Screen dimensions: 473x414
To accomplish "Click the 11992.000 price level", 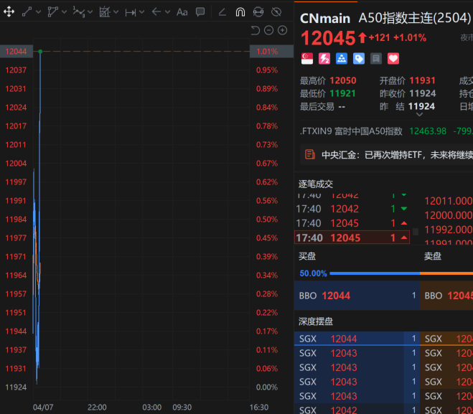I will (449, 230).
